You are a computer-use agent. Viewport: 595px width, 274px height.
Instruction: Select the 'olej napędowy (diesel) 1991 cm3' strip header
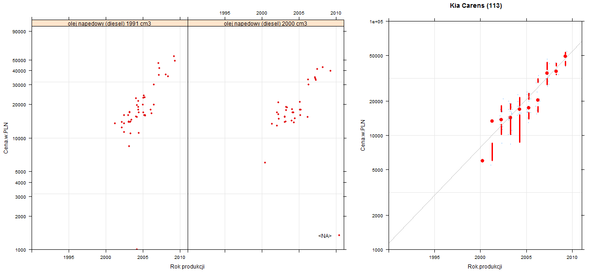coord(110,23)
